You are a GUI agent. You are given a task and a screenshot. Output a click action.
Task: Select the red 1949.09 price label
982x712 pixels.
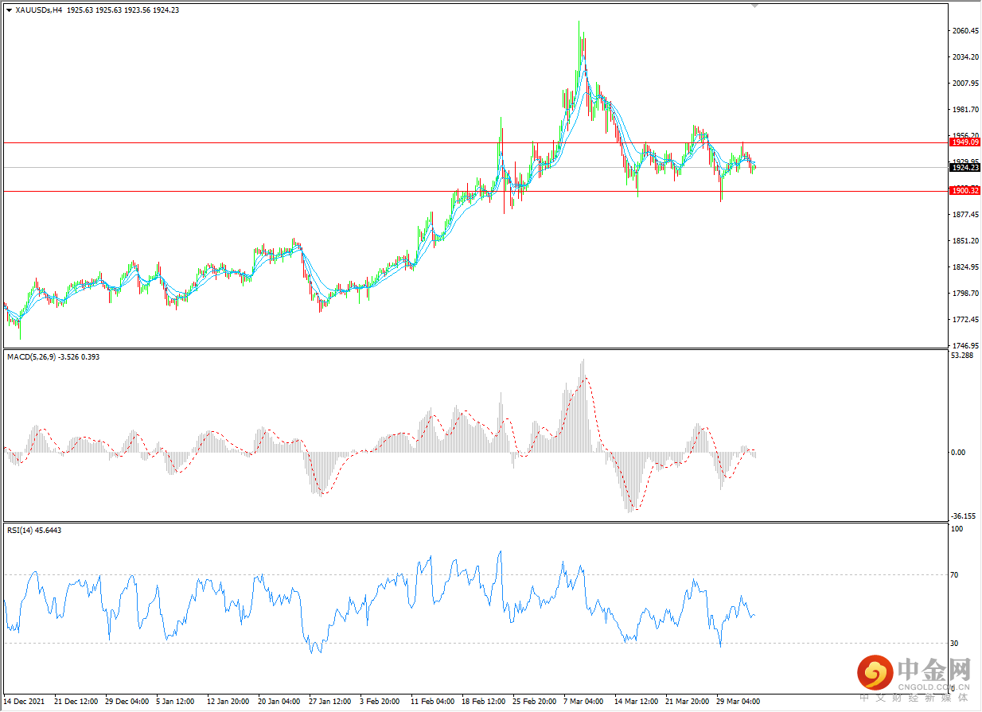[964, 142]
